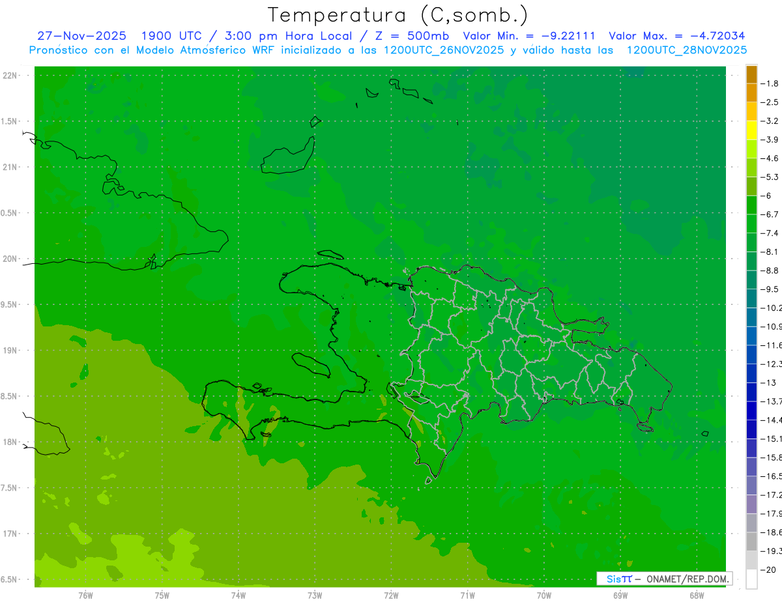Click the yellow swatch between -3.2 and -3.9

tap(751, 130)
